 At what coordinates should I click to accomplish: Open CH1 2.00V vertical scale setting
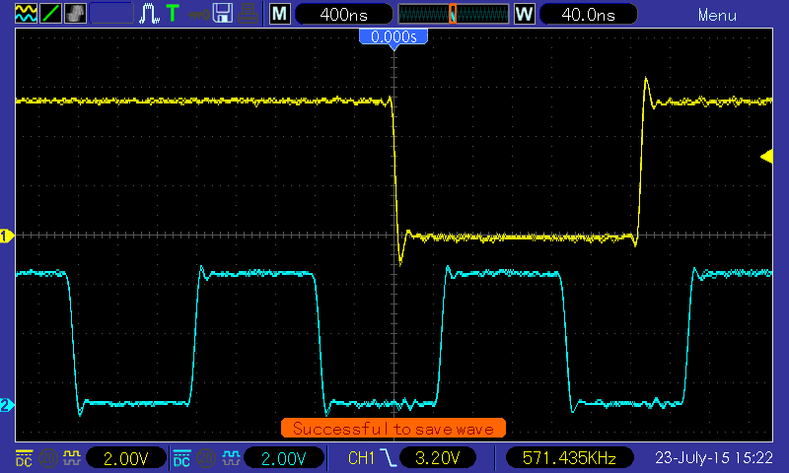click(126, 457)
